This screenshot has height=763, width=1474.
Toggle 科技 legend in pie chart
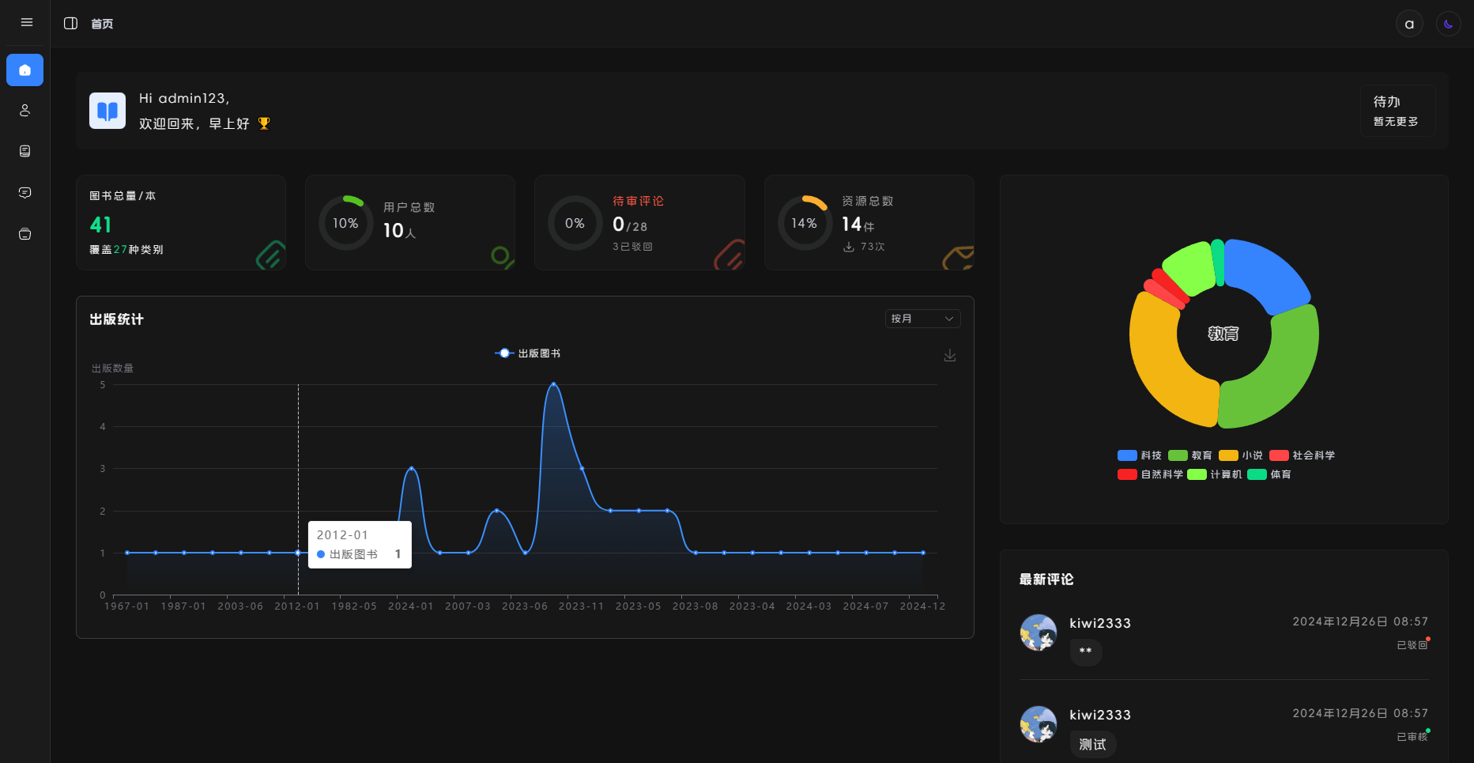[x=1140, y=455]
